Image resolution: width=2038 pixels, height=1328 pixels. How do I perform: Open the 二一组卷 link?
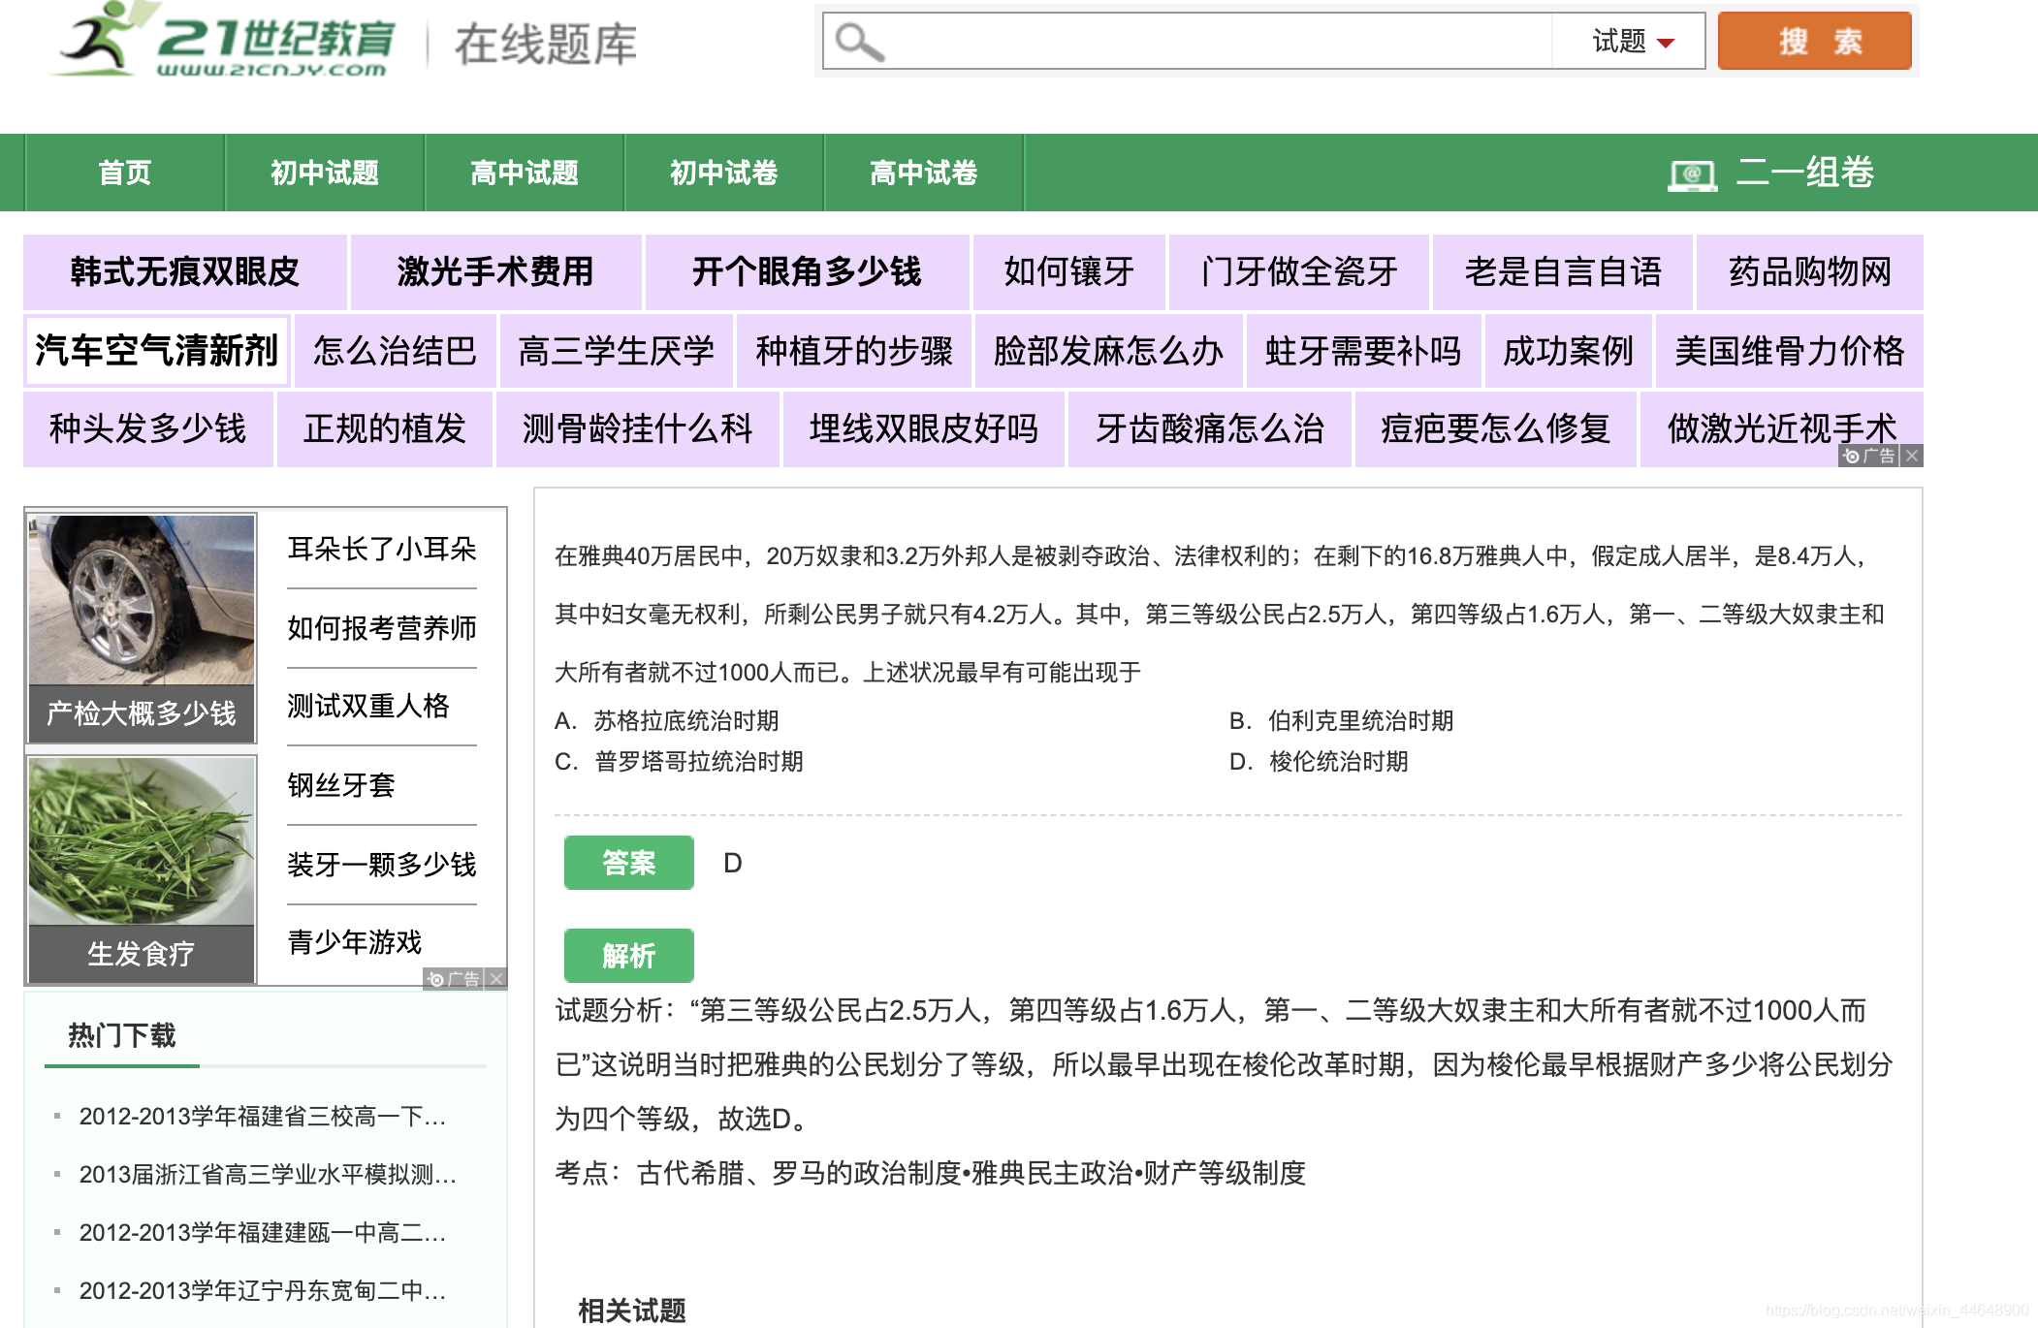tap(1805, 173)
